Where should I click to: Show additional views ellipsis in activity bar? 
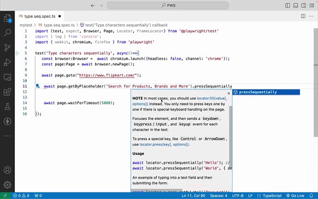7,136
